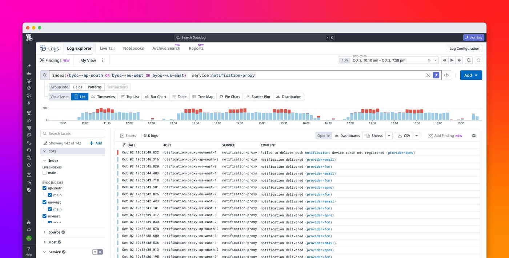Focus the Search facets input

point(72,134)
